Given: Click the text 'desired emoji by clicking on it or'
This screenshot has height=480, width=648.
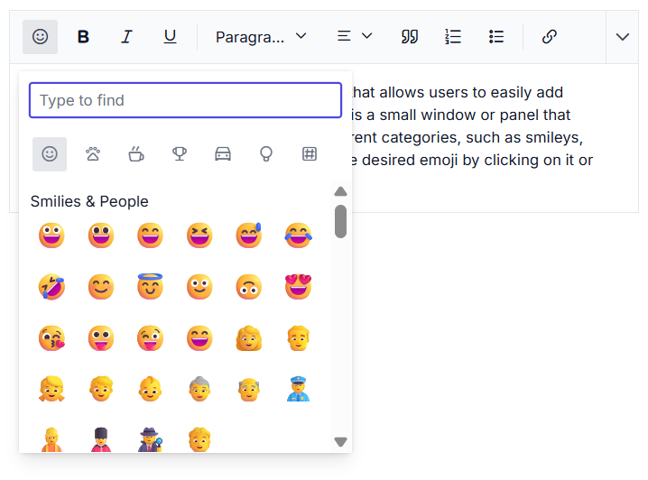Looking at the screenshot, I should (477, 161).
